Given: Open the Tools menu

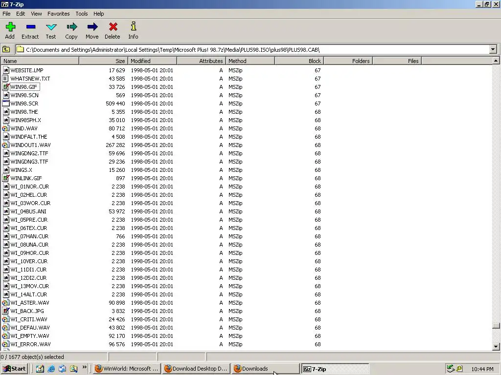Looking at the screenshot, I should pyautogui.click(x=82, y=14).
